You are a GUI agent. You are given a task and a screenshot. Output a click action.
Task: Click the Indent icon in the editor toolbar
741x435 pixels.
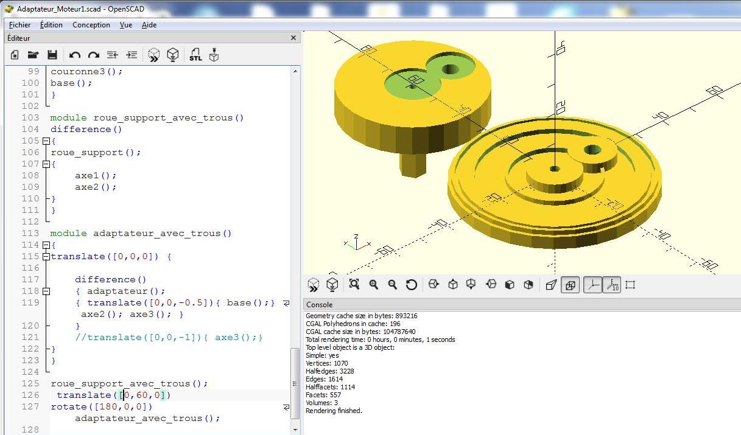click(x=132, y=55)
